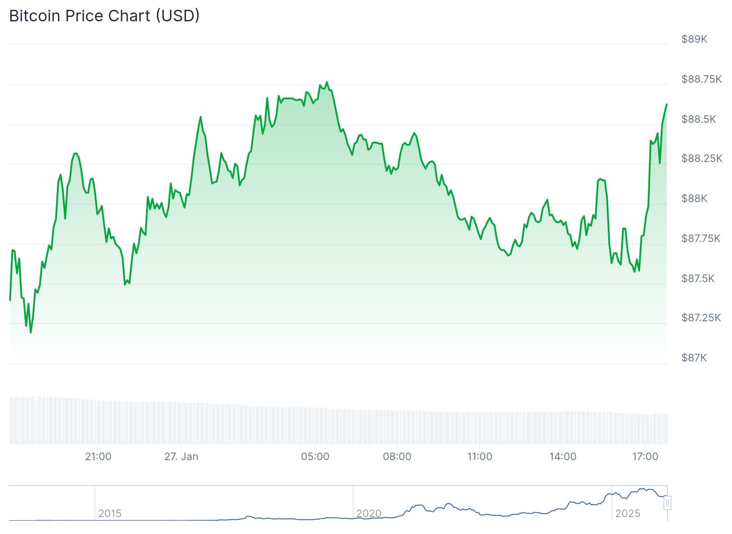
Task: Click the 05:00 time axis label
Action: coord(315,457)
